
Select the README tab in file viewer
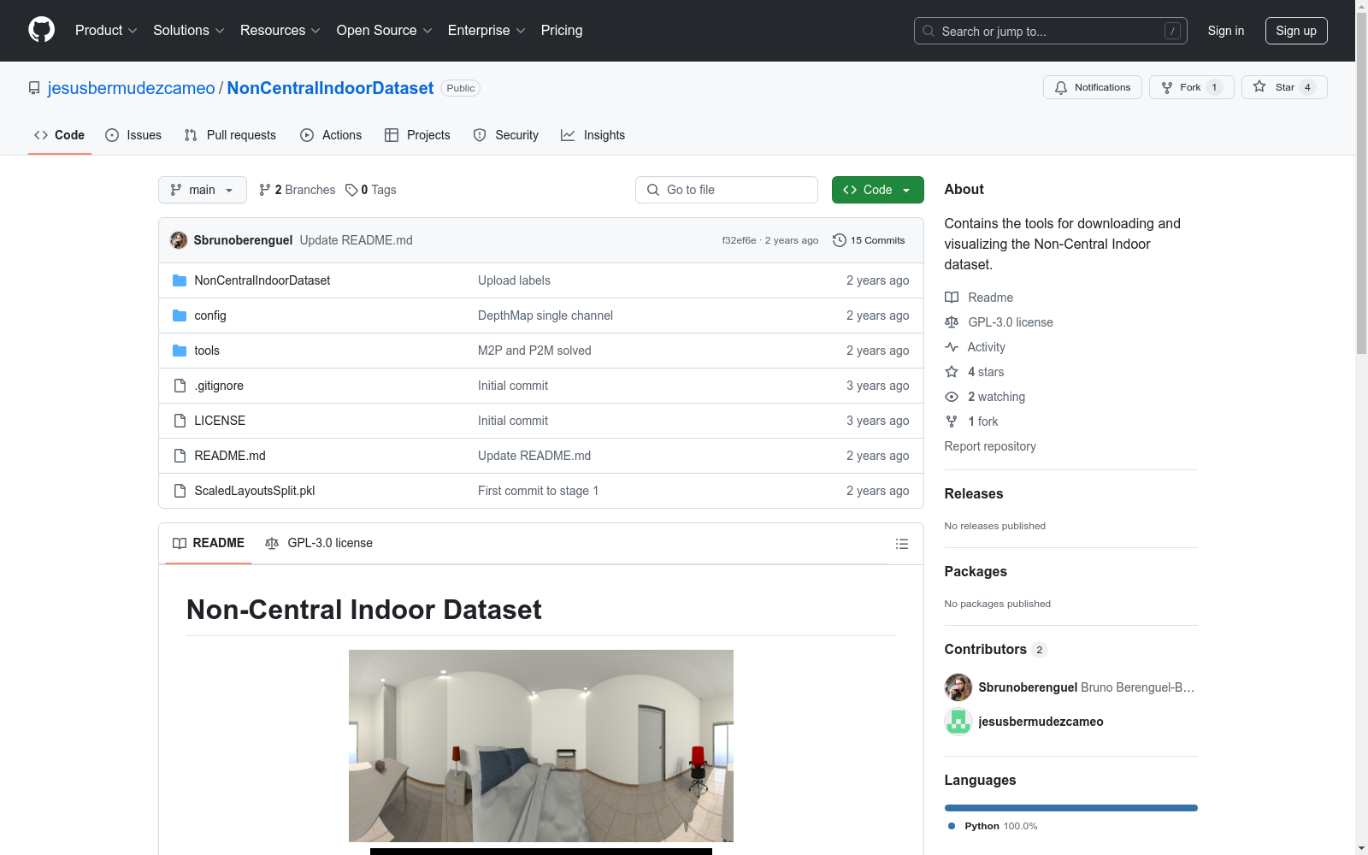click(209, 543)
